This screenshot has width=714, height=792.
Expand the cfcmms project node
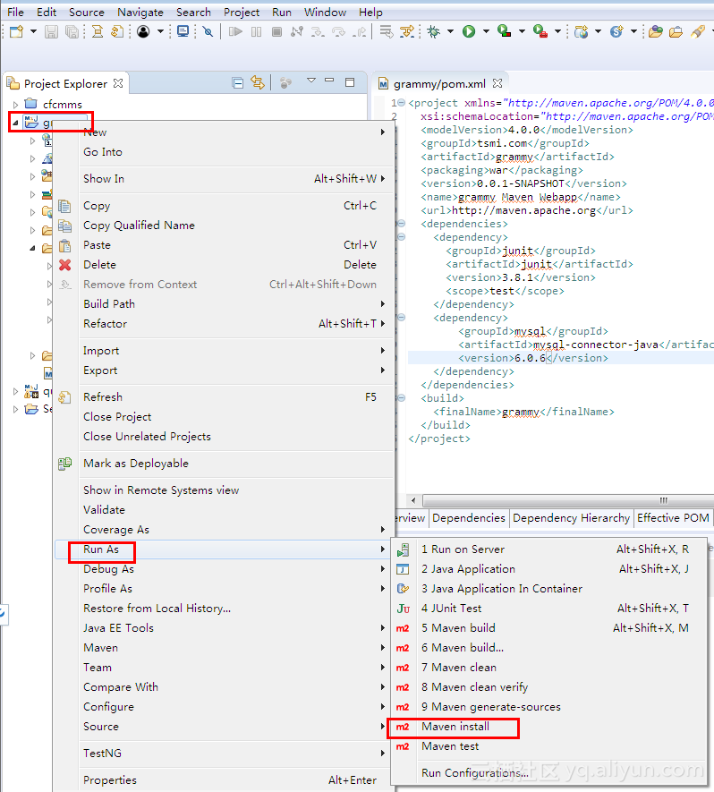15,105
